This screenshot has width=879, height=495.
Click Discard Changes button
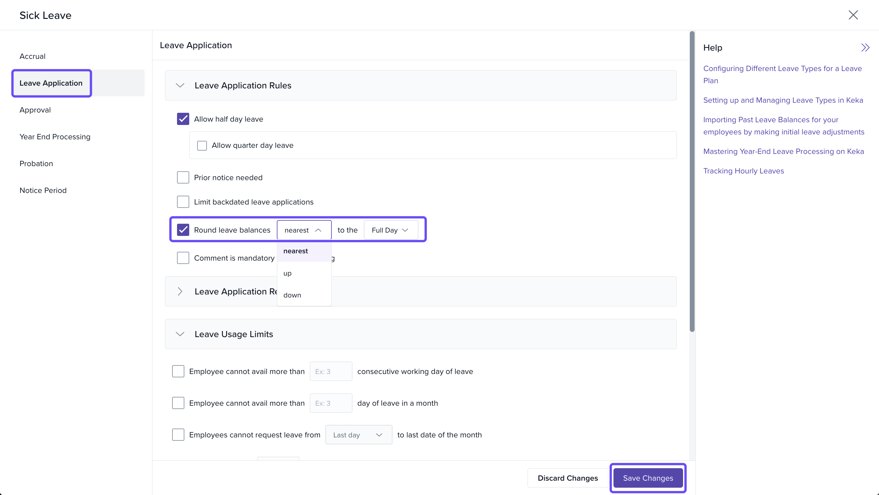coord(567,478)
